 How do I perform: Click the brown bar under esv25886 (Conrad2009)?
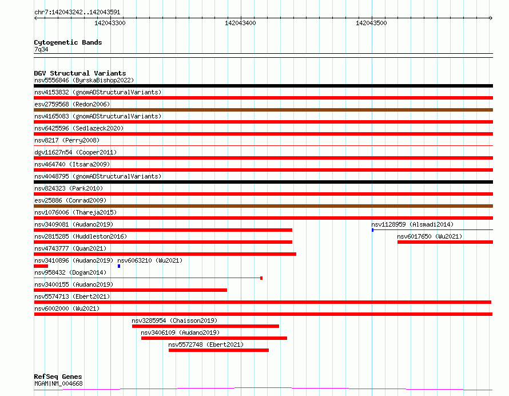(263, 206)
